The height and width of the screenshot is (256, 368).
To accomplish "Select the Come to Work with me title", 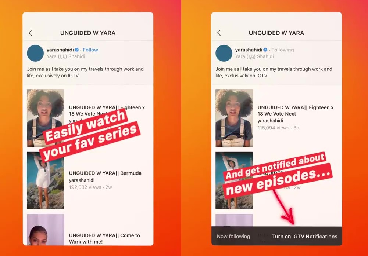I will click(104, 238).
